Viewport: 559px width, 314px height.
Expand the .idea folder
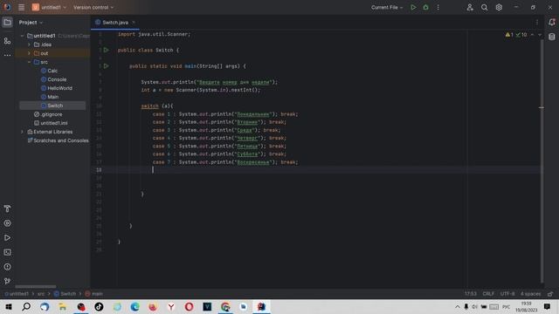click(29, 44)
